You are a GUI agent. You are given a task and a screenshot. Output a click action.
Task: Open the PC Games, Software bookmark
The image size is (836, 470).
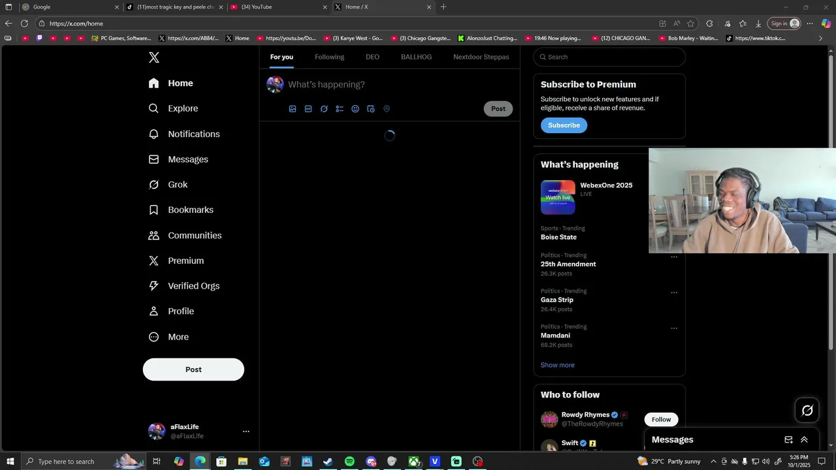tap(121, 39)
